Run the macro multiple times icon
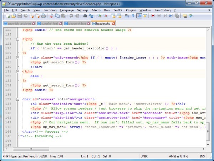Image resolution: width=214 pixels, height=161 pixels. pyautogui.click(x=171, y=16)
